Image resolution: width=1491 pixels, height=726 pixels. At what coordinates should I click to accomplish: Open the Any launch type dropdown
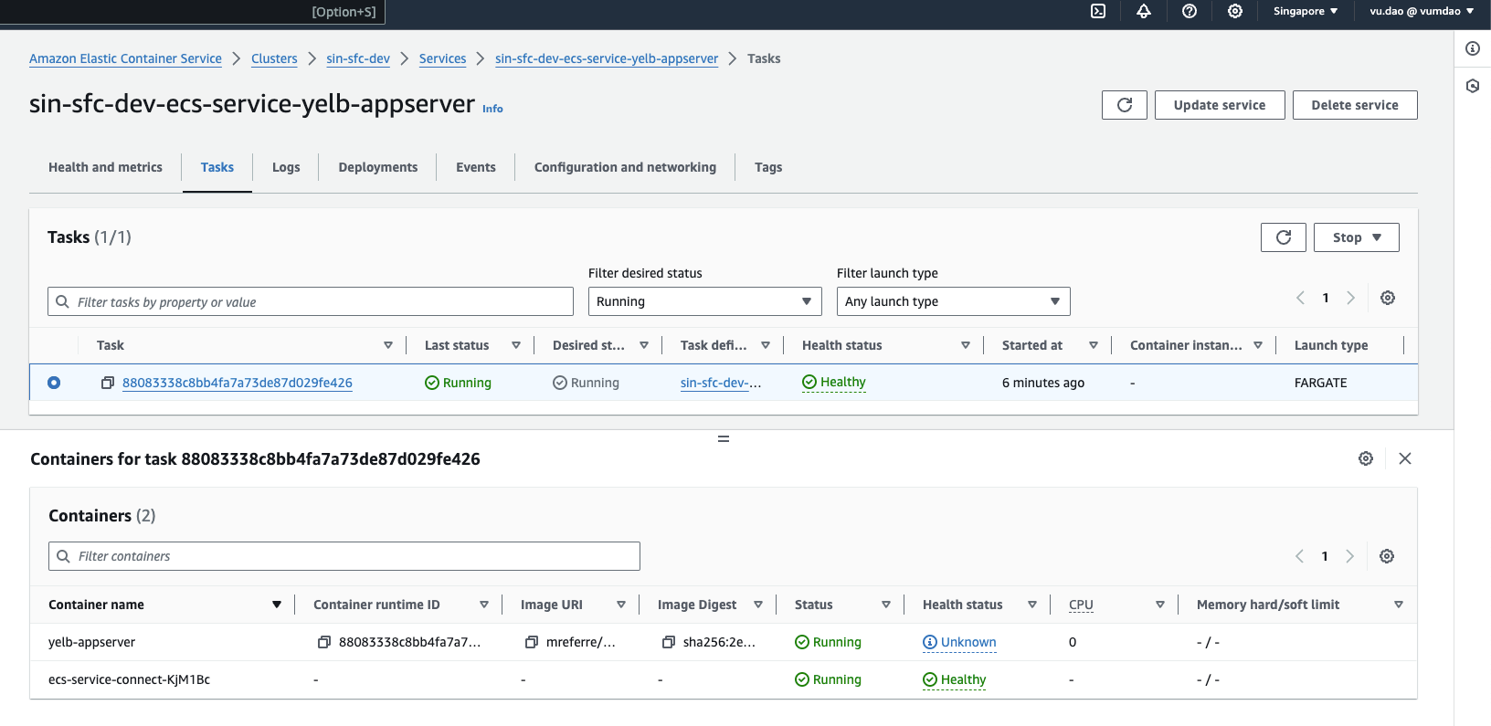click(x=954, y=301)
